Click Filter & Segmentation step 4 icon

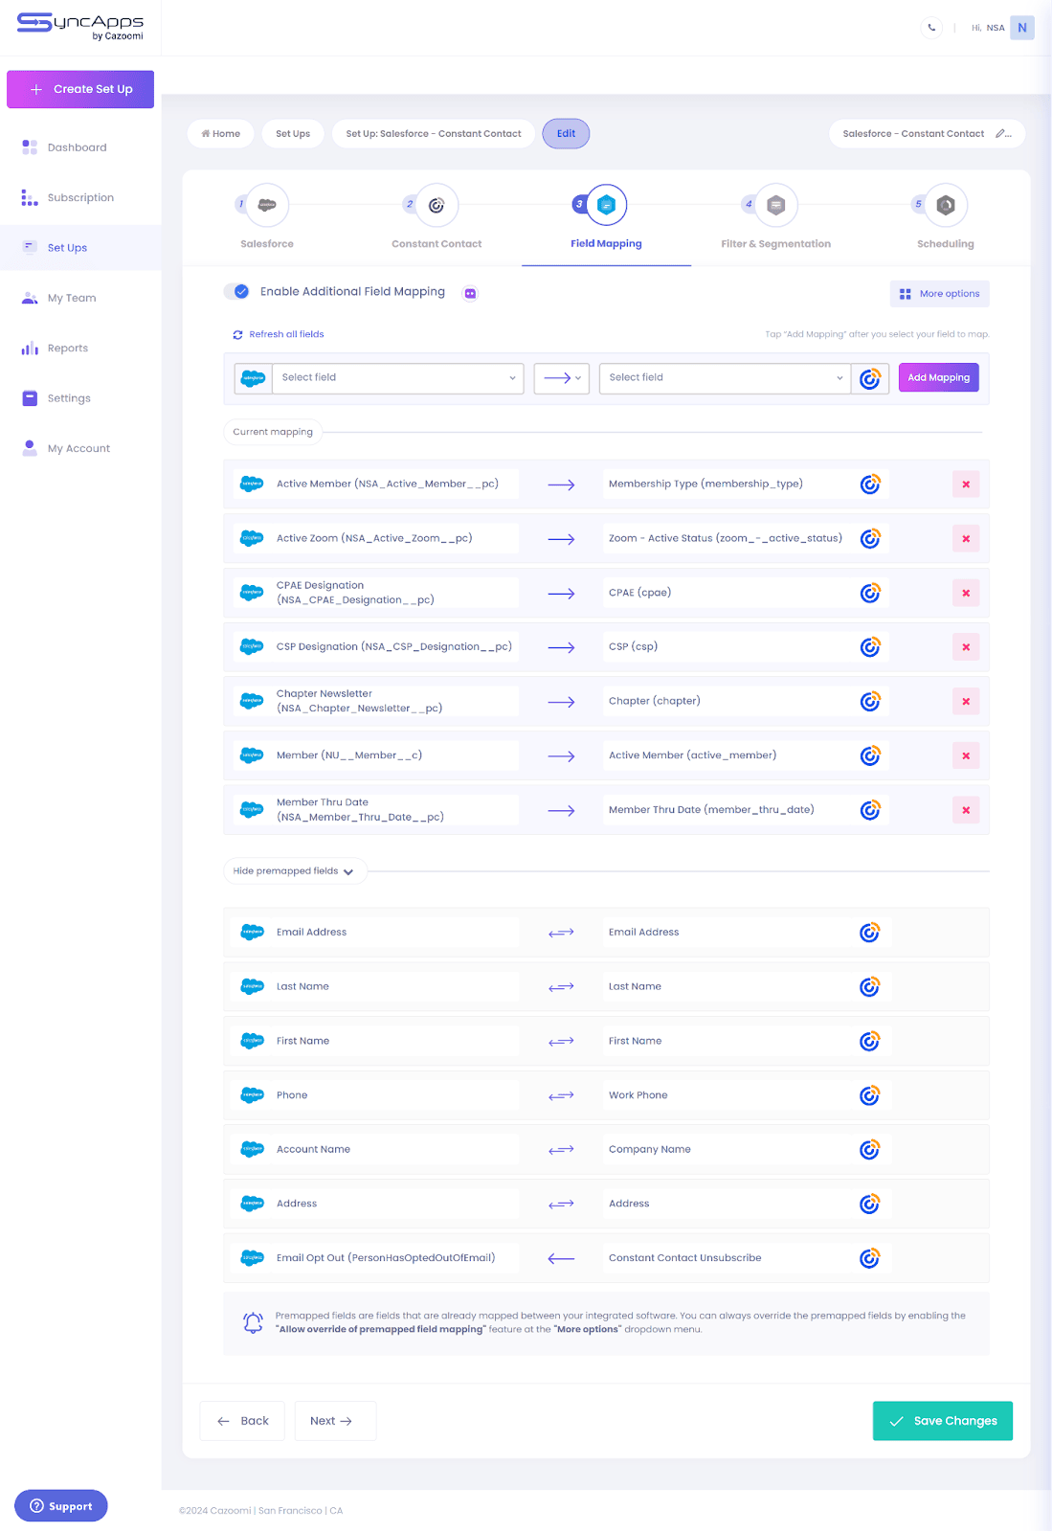[x=776, y=205]
